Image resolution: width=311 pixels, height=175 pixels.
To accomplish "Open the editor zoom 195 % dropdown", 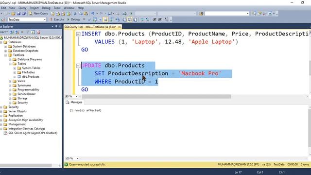I will (x=77, y=96).
